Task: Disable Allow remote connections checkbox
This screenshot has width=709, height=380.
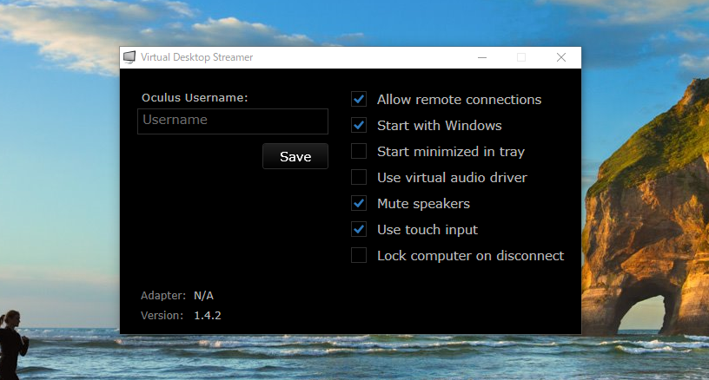Action: click(x=359, y=100)
